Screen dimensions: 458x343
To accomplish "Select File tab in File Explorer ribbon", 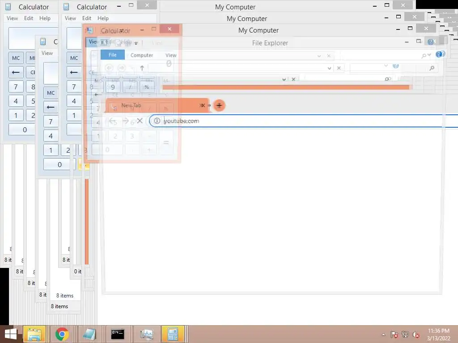I will click(112, 55).
